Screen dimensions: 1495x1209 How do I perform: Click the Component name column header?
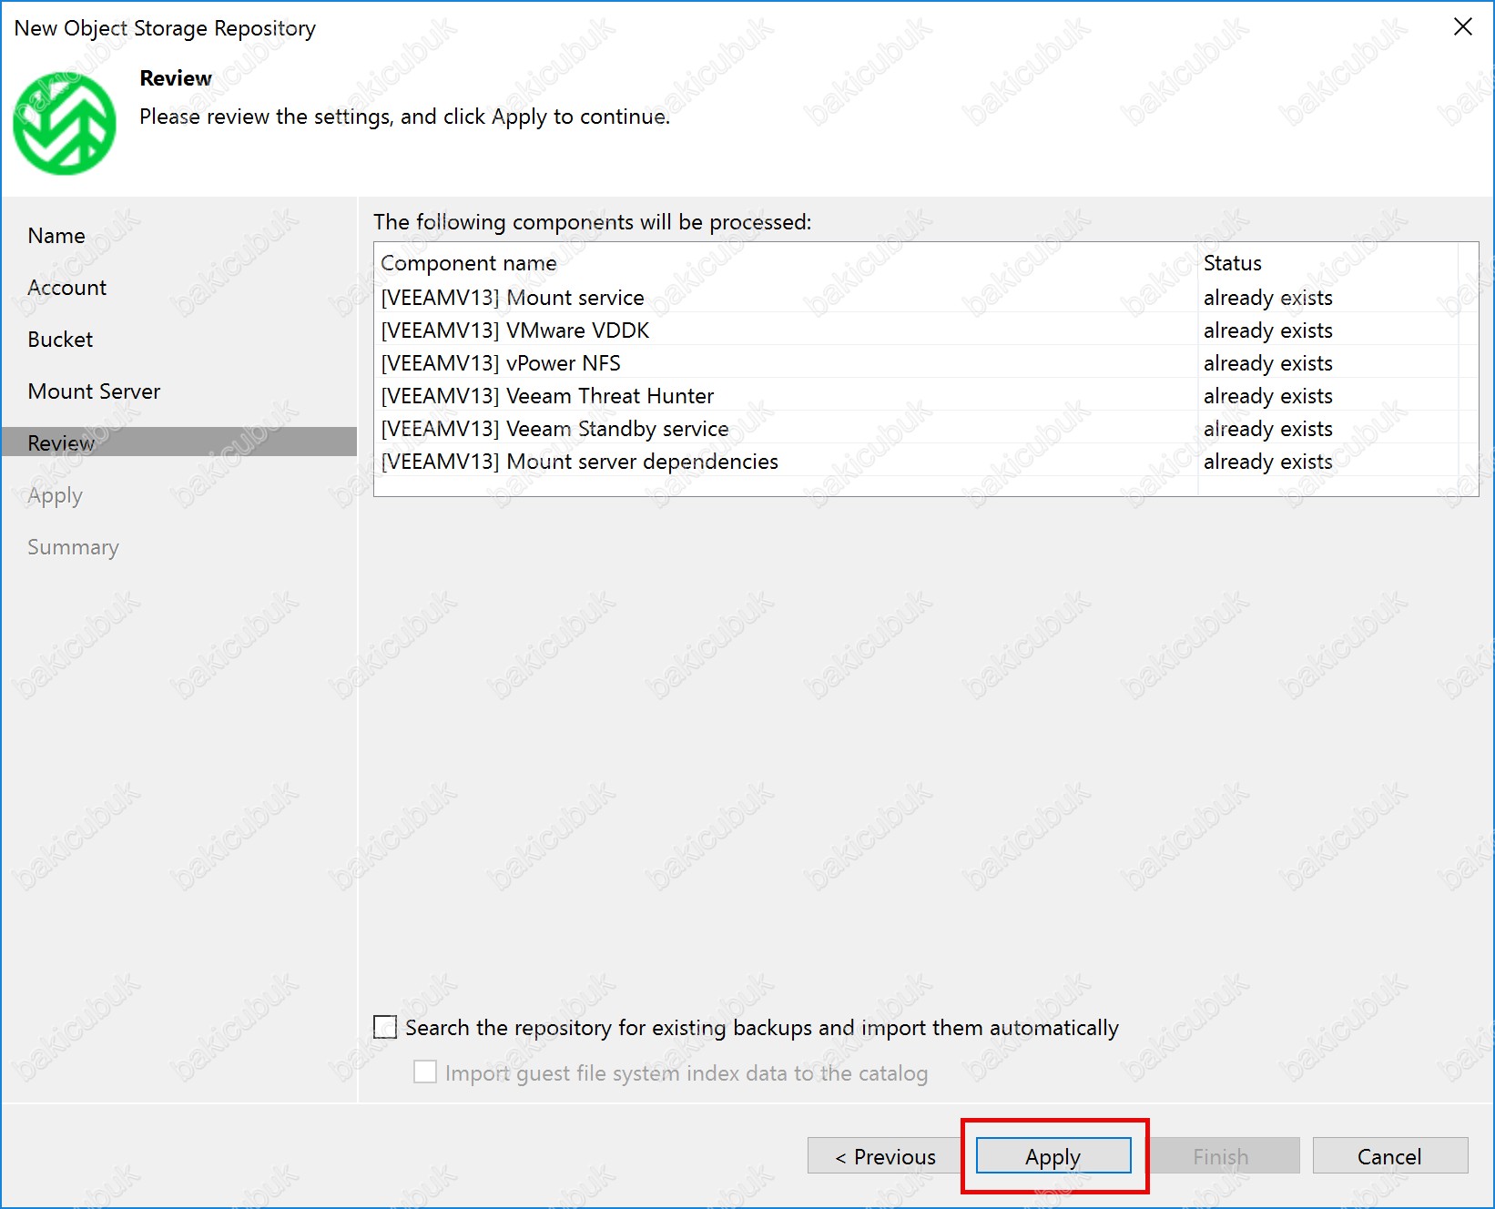pyautogui.click(x=469, y=263)
